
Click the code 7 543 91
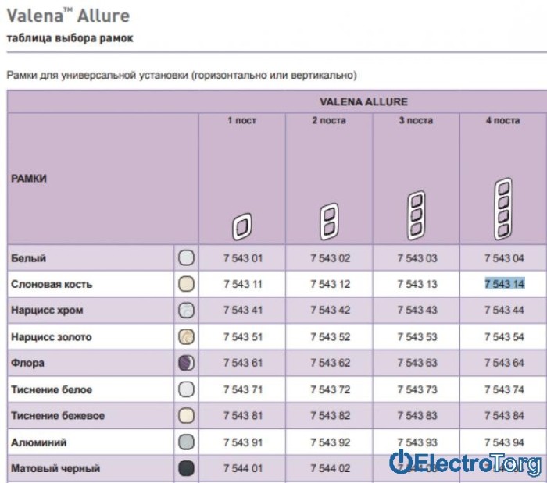pos(243,442)
